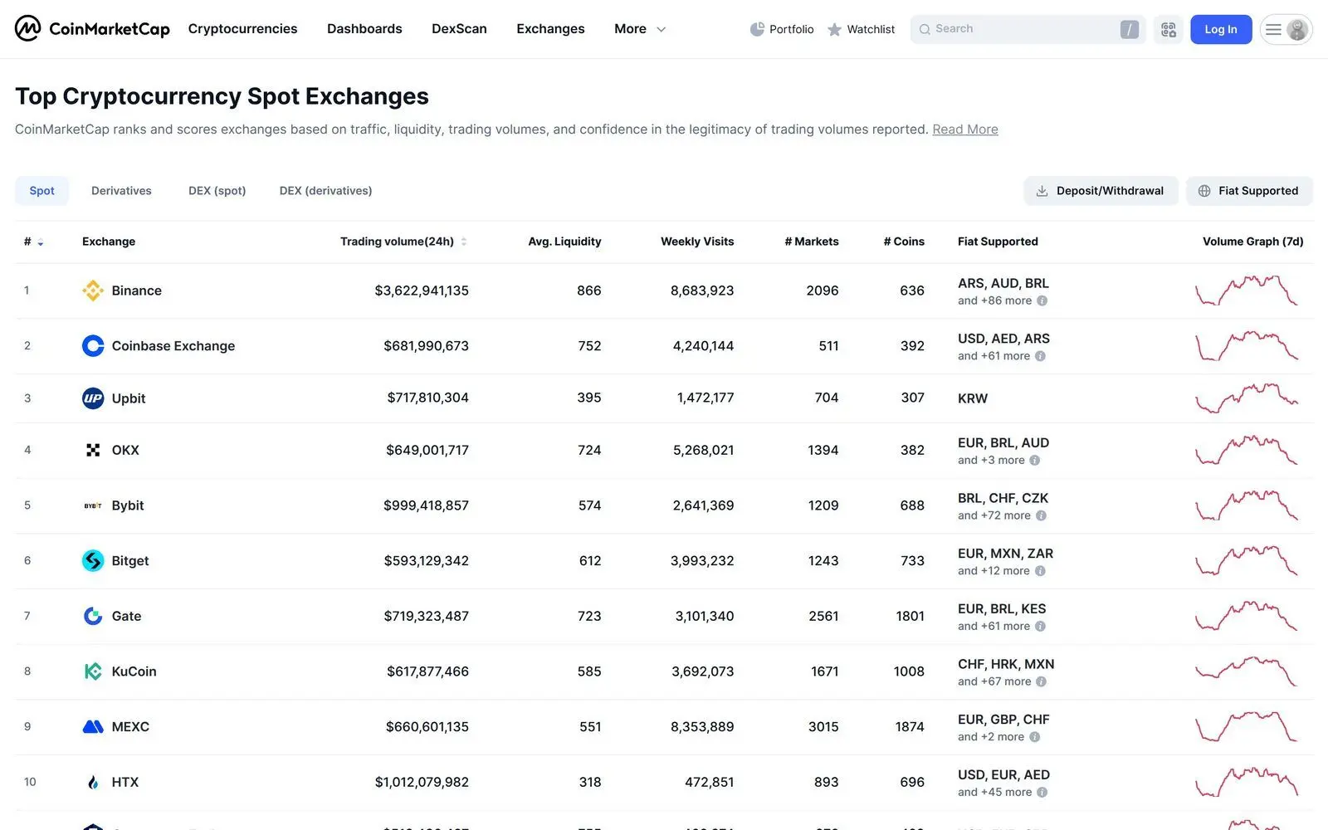The width and height of the screenshot is (1328, 830).
Task: Click info icon beside KuCoin's +67 more
Action: point(1041,681)
